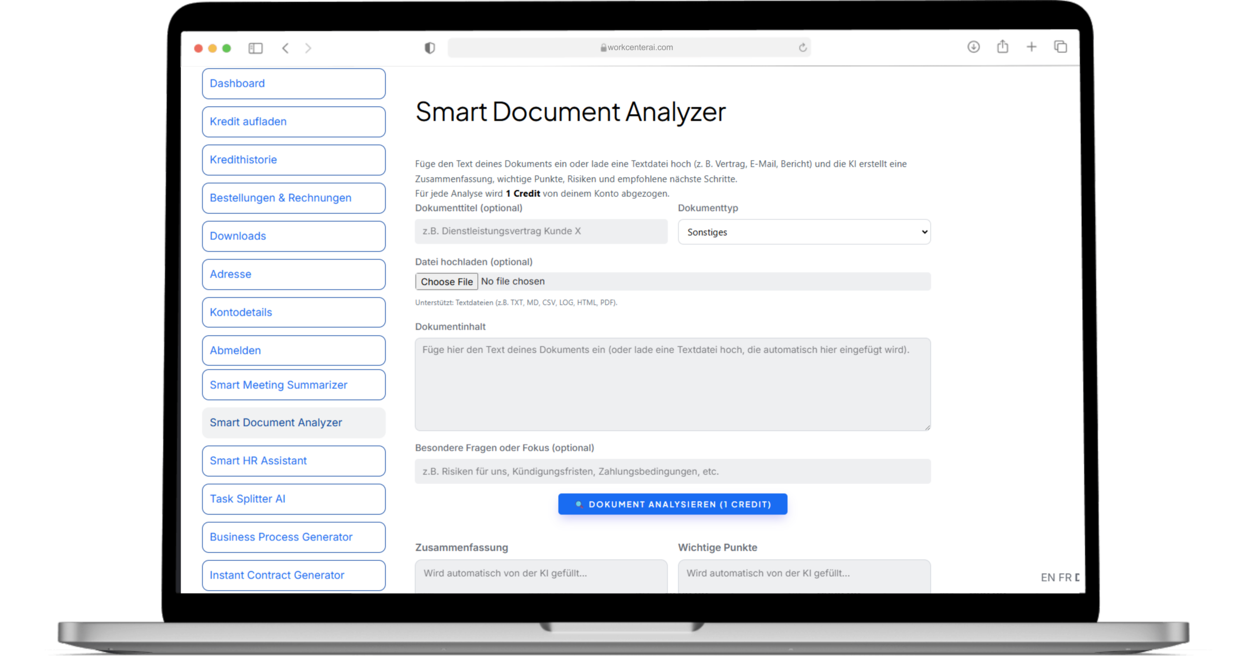Click the Dokumenttitel input field
This screenshot has height=665, width=1243.
coord(541,232)
